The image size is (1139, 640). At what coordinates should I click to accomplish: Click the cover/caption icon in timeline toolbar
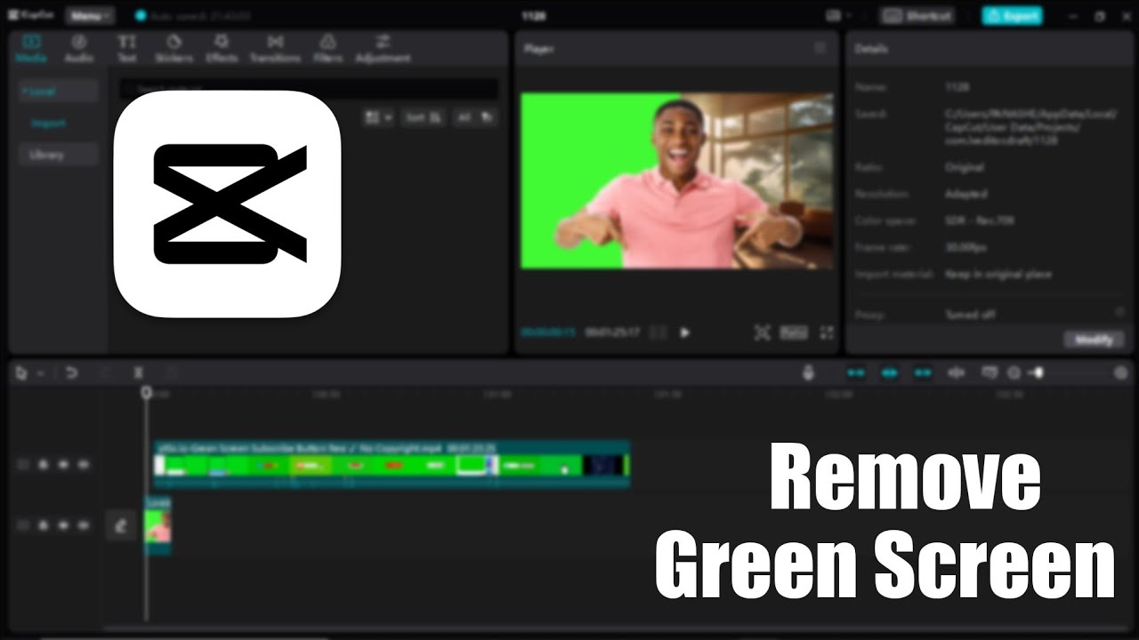[989, 373]
